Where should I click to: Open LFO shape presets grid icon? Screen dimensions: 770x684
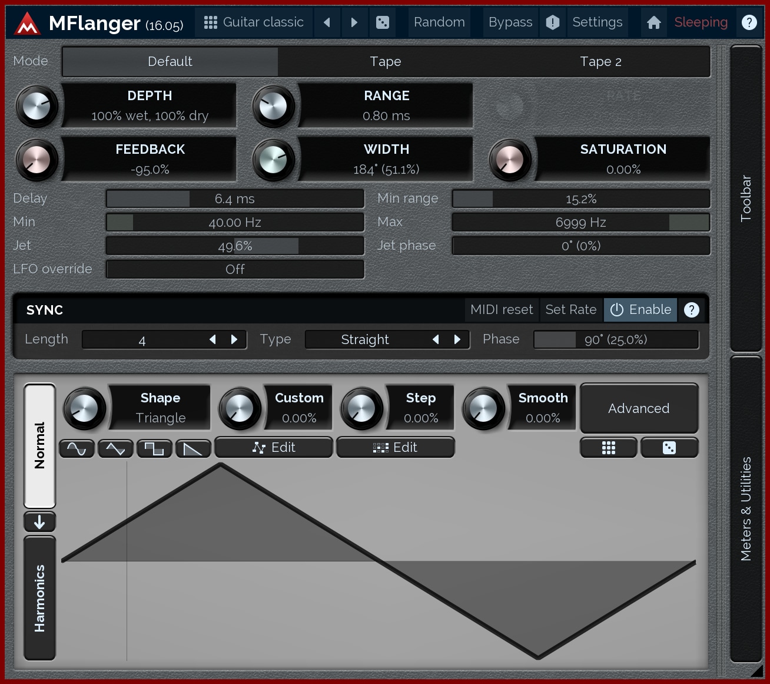609,448
